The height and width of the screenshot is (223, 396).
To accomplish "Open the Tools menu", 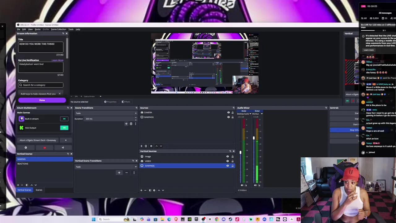I will pos(71,29).
